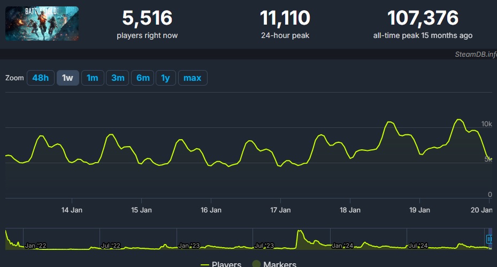This screenshot has height=267, width=497.
Task: Click the Jul '22 navigator label
Action: pos(111,246)
